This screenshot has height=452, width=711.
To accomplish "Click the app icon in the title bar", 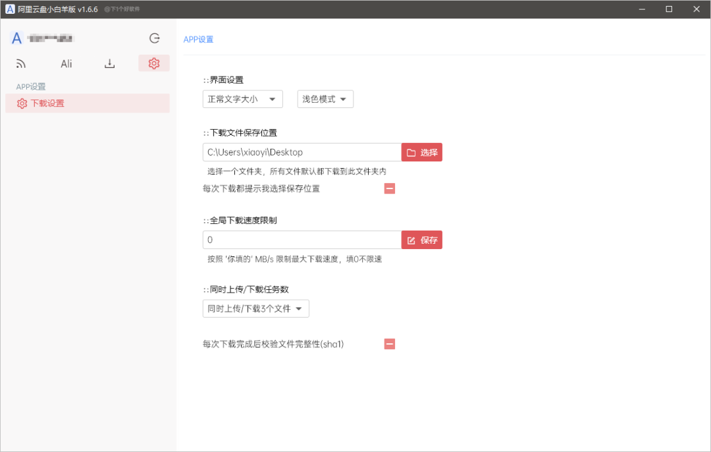I will (x=10, y=9).
